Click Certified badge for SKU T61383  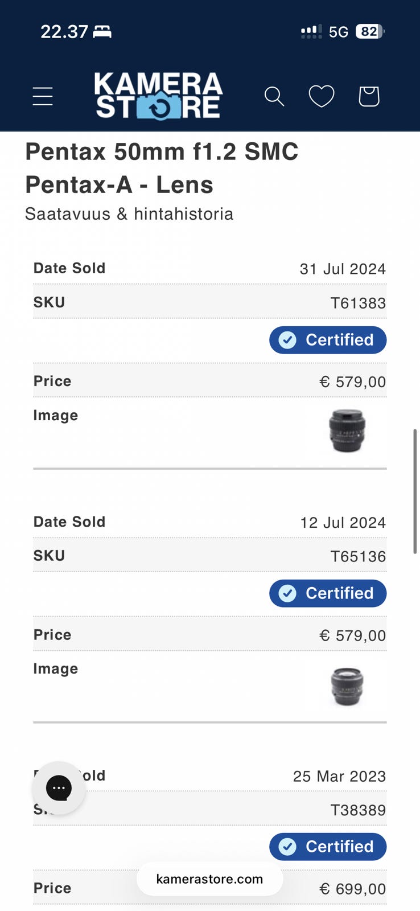click(x=328, y=340)
